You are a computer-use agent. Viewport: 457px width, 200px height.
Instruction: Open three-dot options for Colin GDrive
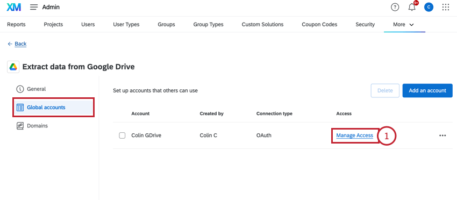coord(442,135)
